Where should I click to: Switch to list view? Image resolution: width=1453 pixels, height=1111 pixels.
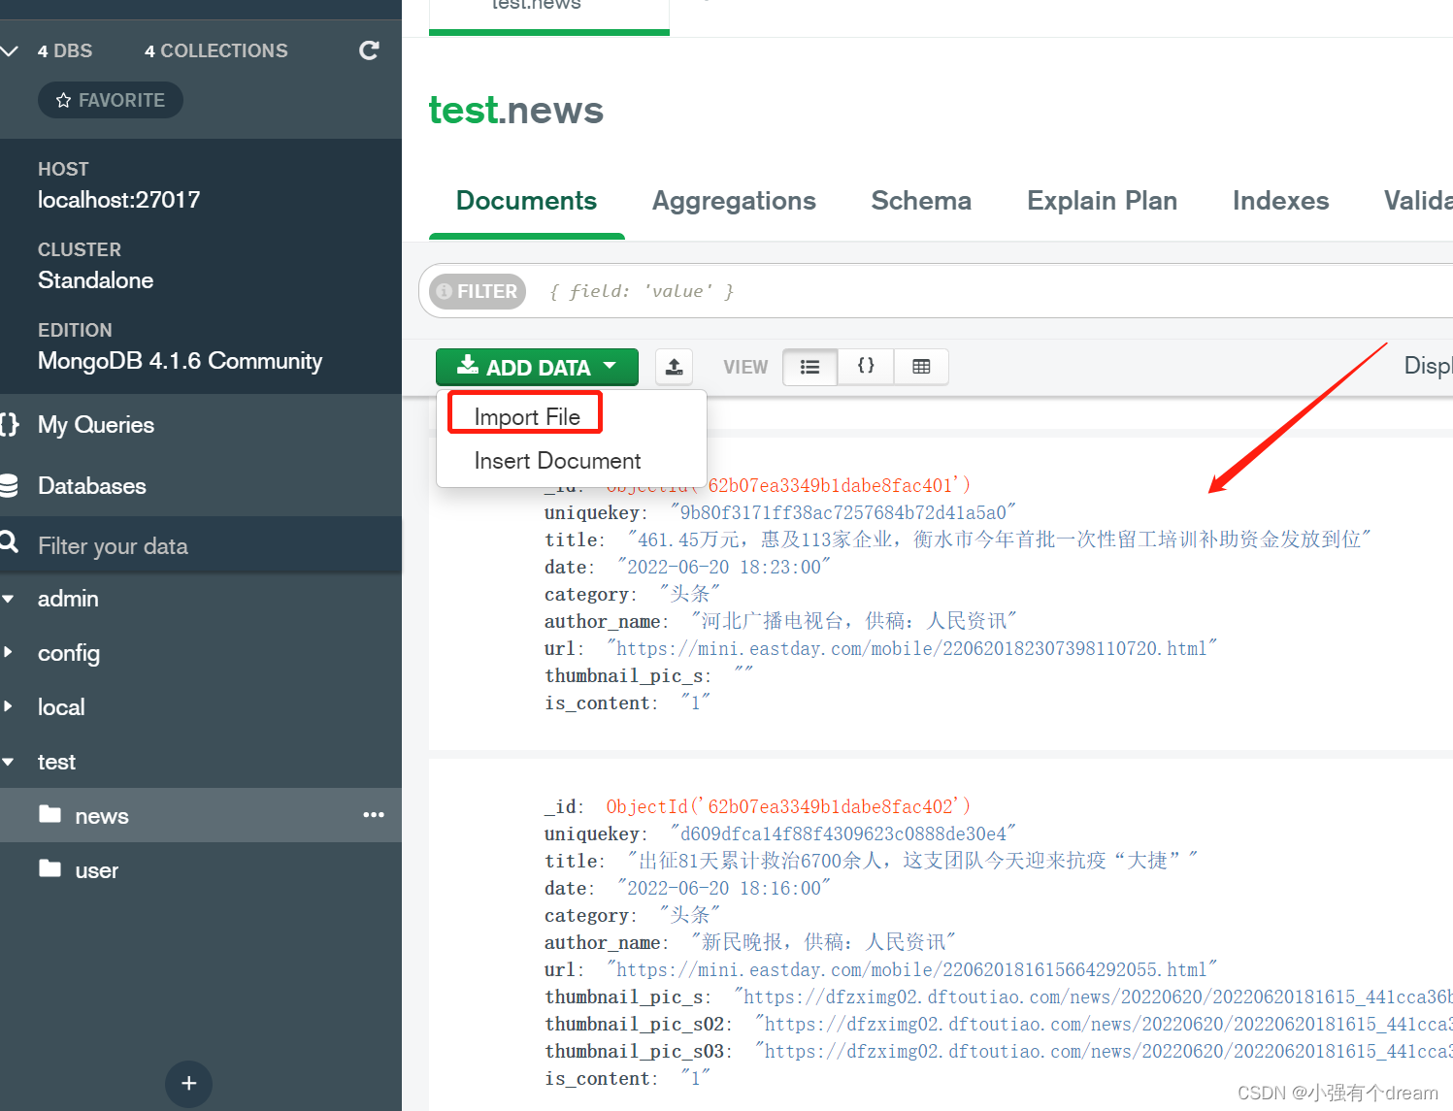809,367
